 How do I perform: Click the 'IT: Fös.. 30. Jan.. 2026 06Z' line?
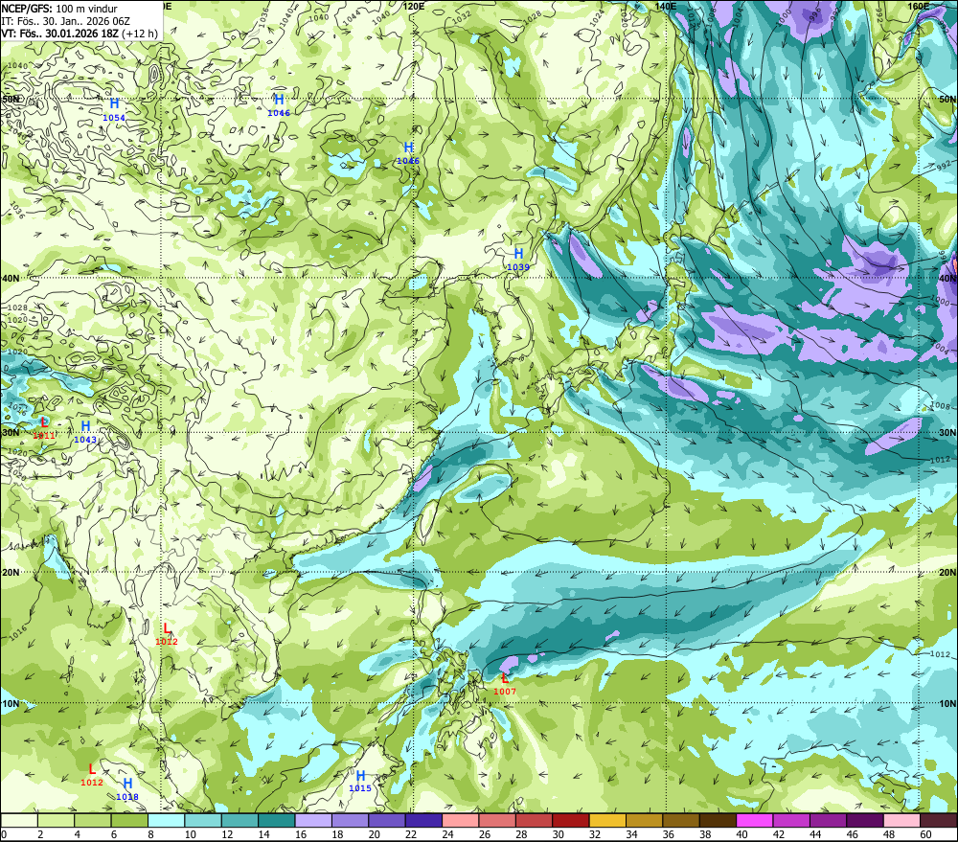coord(66,21)
